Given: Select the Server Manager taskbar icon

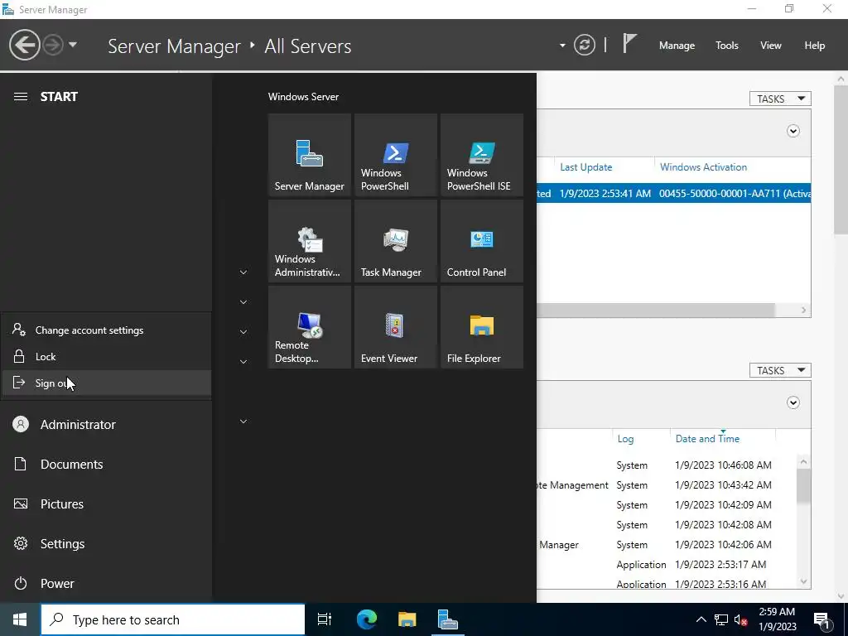Looking at the screenshot, I should [448, 619].
